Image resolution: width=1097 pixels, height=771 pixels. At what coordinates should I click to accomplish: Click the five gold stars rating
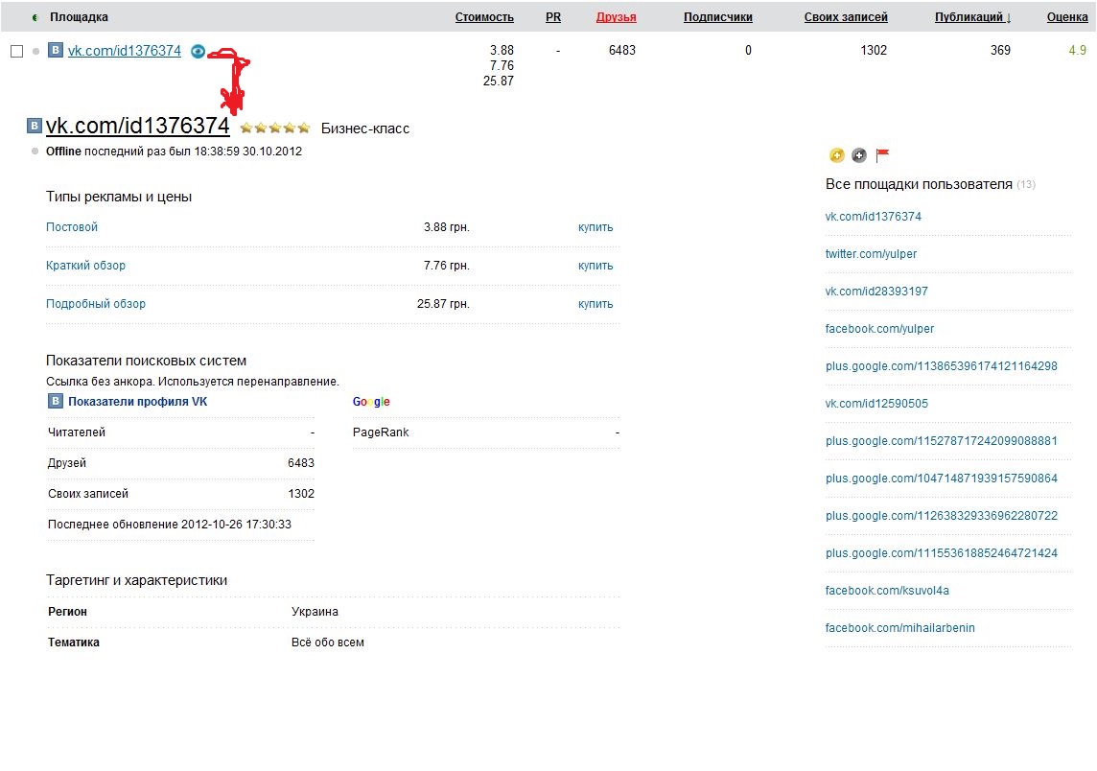(275, 128)
